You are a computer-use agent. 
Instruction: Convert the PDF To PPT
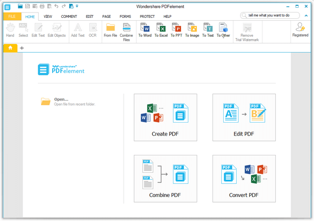click(x=176, y=30)
